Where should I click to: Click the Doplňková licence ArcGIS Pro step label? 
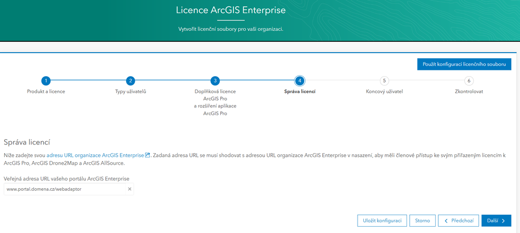click(x=215, y=103)
